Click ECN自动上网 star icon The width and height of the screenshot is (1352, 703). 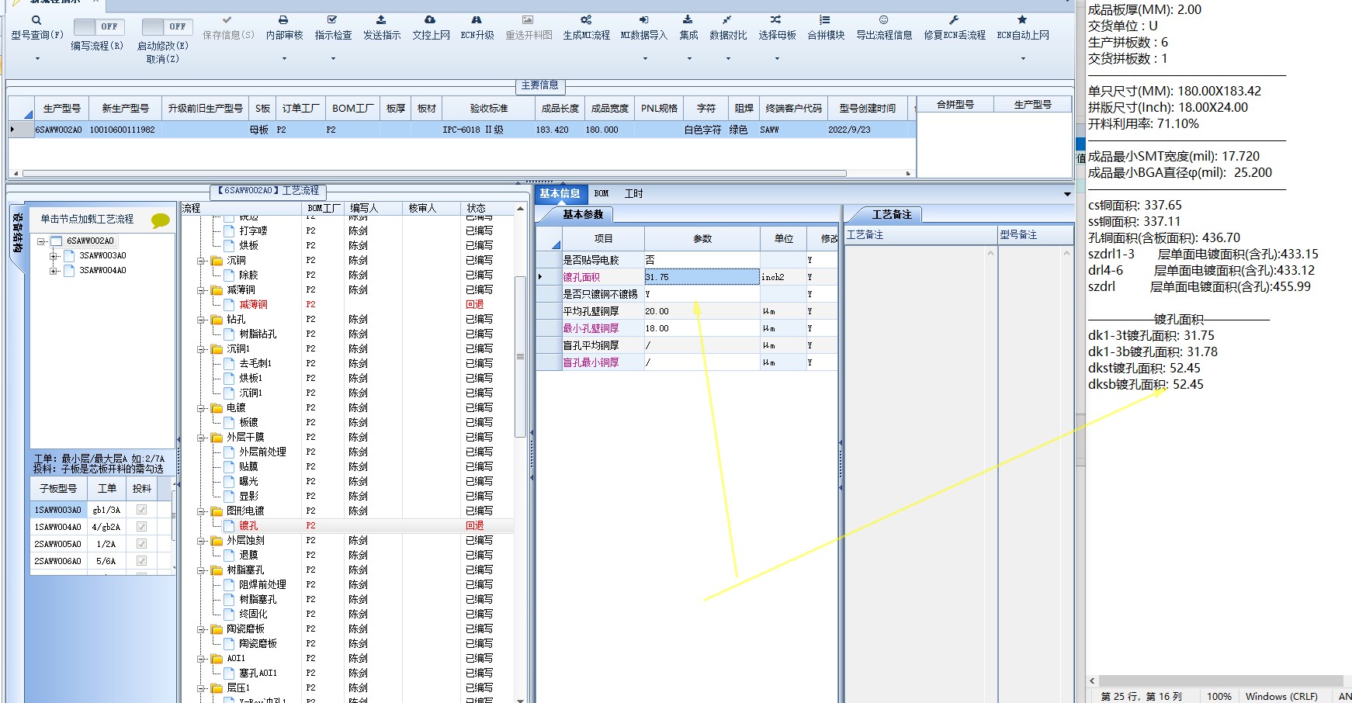tap(1022, 19)
